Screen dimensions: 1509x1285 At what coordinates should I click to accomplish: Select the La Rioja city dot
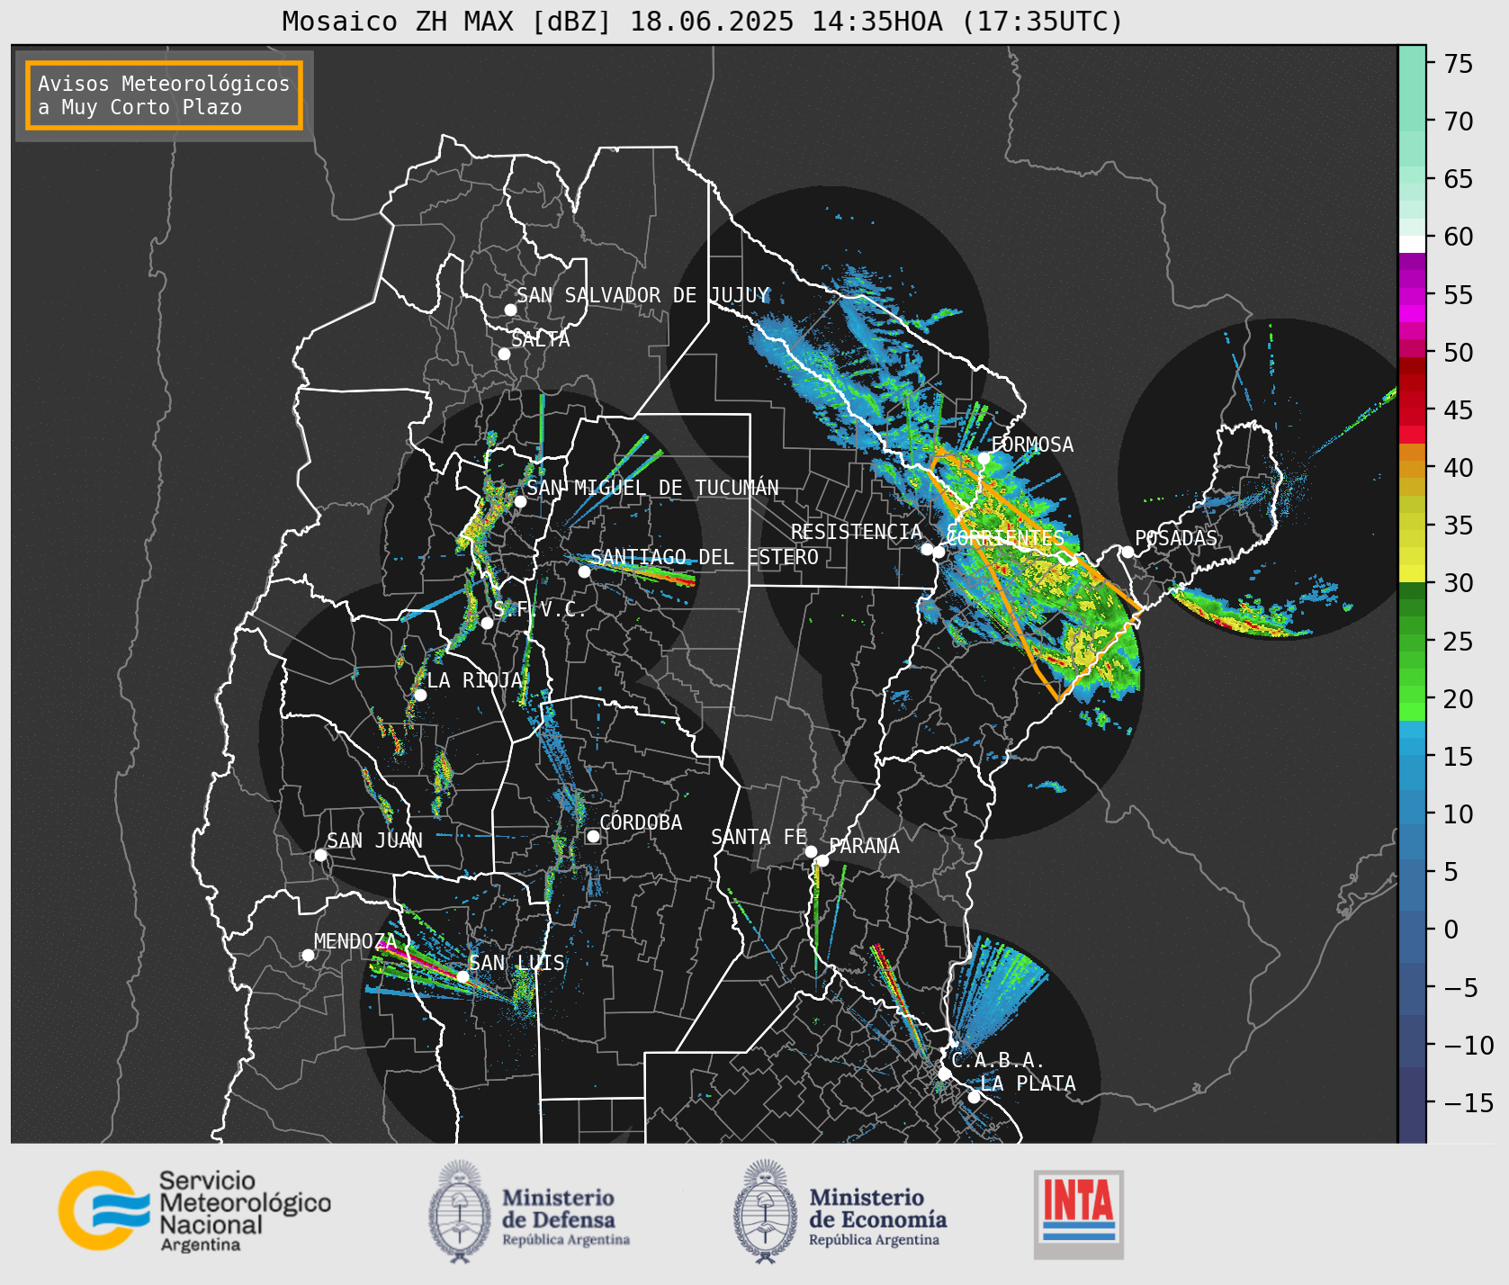tap(420, 695)
